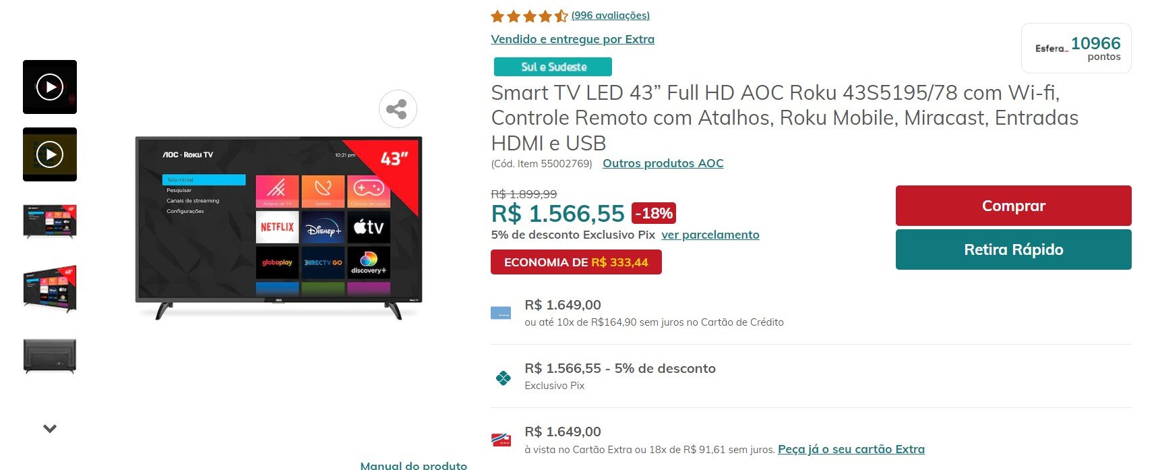The image size is (1156, 470).
Task: Click the credit card payment icon
Action: (501, 313)
